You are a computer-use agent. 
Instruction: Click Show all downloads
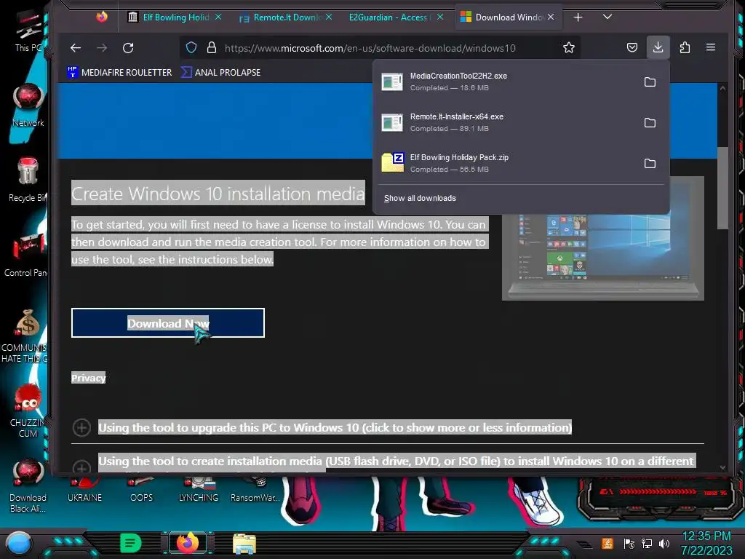coord(420,198)
